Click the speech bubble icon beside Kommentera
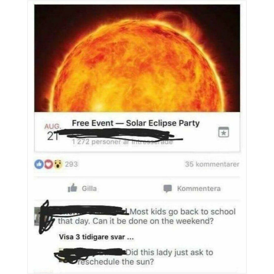 [x=168, y=189]
